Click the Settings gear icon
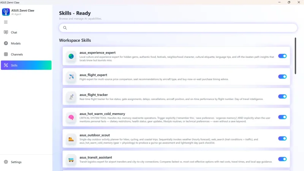The image size is (304, 171). coord(6,162)
